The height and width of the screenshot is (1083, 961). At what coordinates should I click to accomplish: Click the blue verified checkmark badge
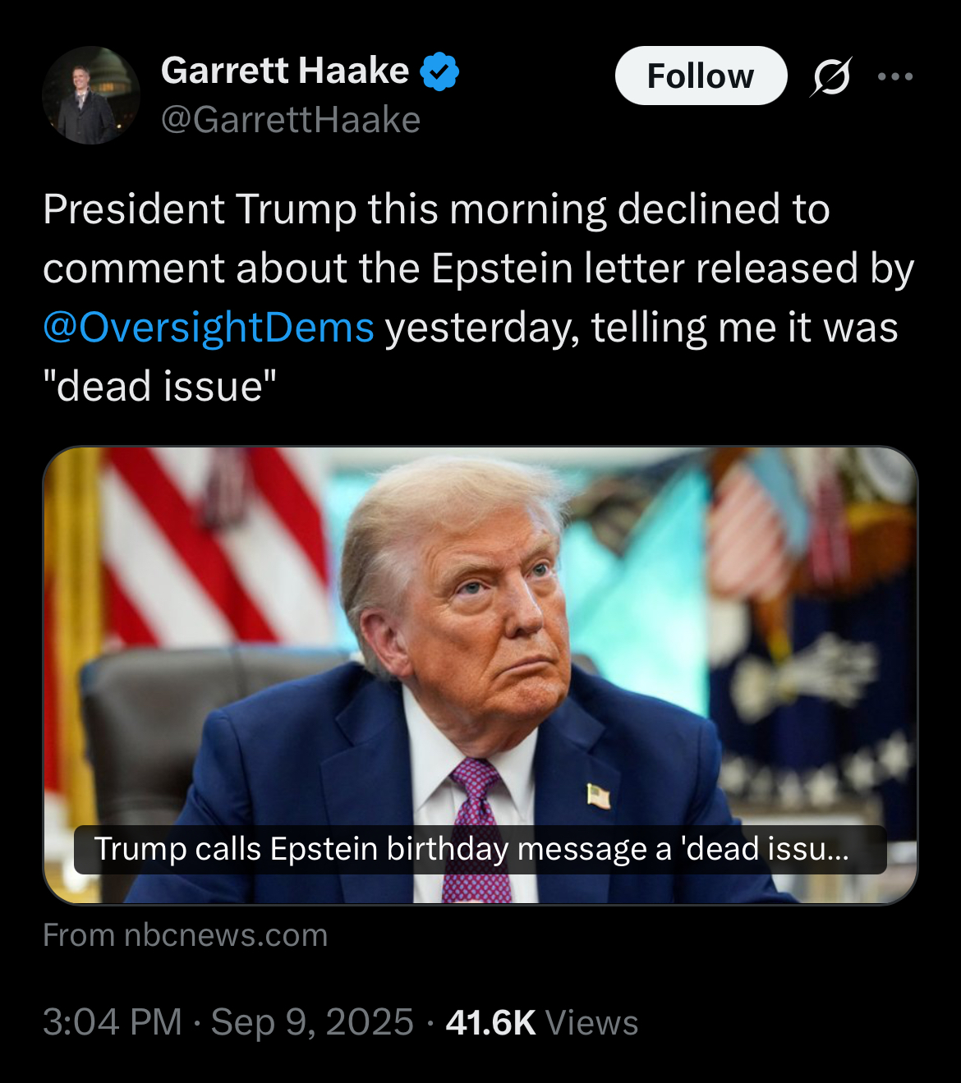pyautogui.click(x=439, y=71)
